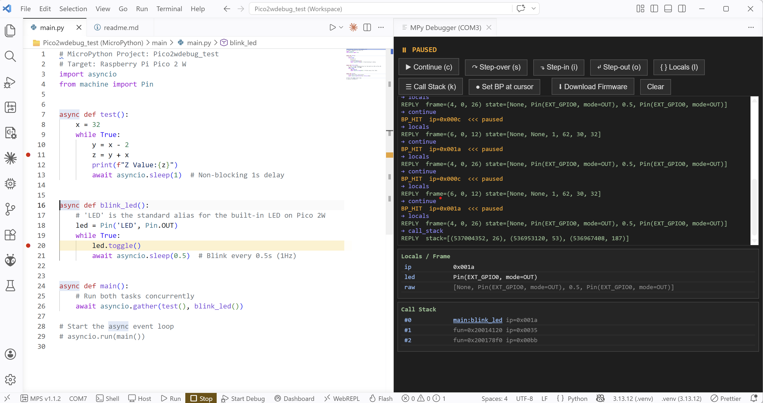Image resolution: width=763 pixels, height=403 pixels.
Task: Clear the debugger log output
Action: (x=655, y=87)
